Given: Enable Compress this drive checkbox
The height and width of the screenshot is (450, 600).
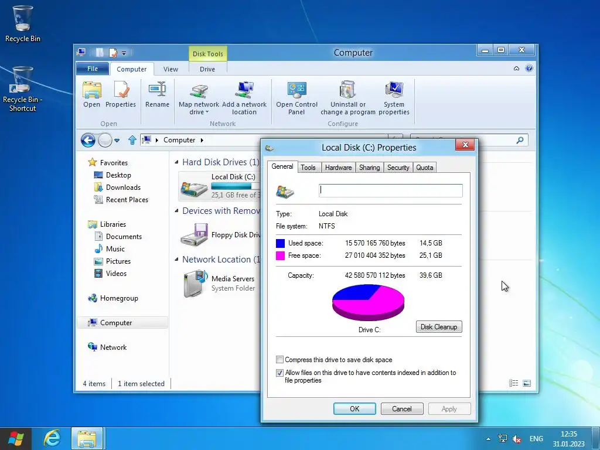Looking at the screenshot, I should pos(279,360).
